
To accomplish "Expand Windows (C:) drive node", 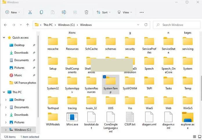I will point(6,130).
